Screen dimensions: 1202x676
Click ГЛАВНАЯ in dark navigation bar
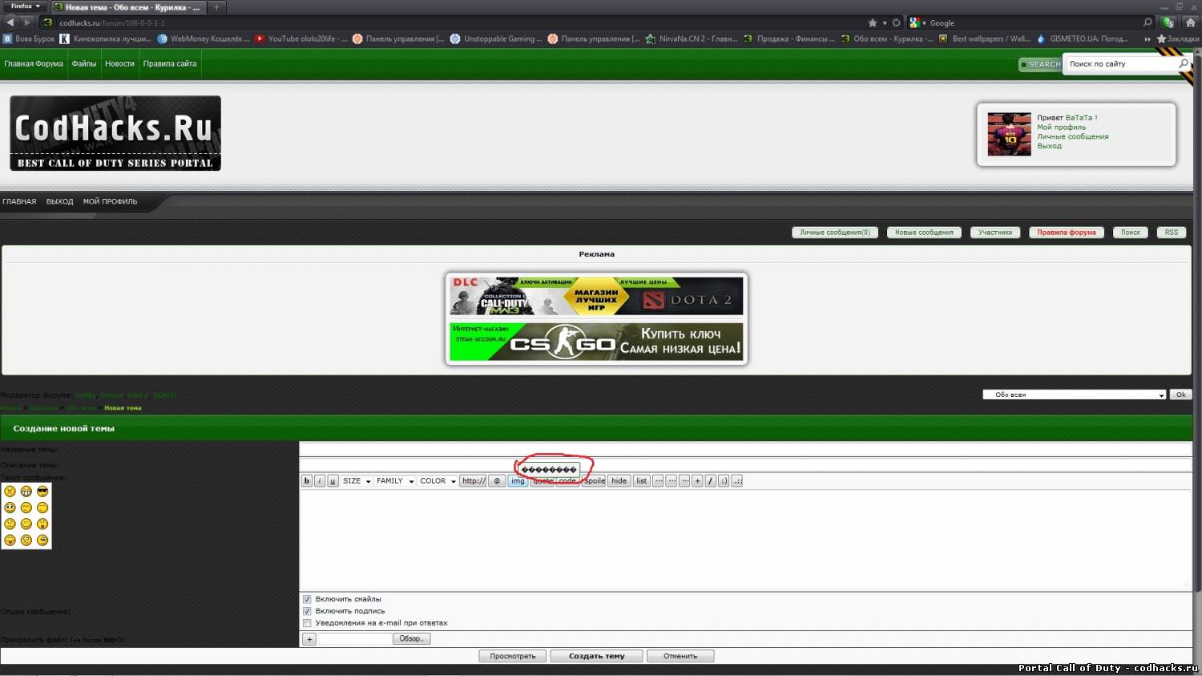coord(19,201)
